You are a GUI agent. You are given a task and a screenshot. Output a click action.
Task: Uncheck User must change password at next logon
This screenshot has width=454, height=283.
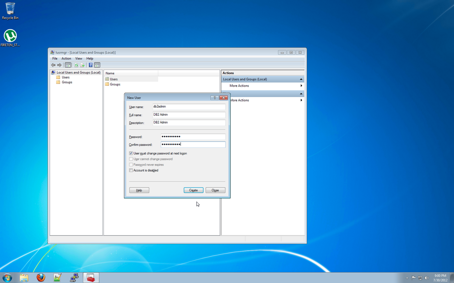click(131, 153)
